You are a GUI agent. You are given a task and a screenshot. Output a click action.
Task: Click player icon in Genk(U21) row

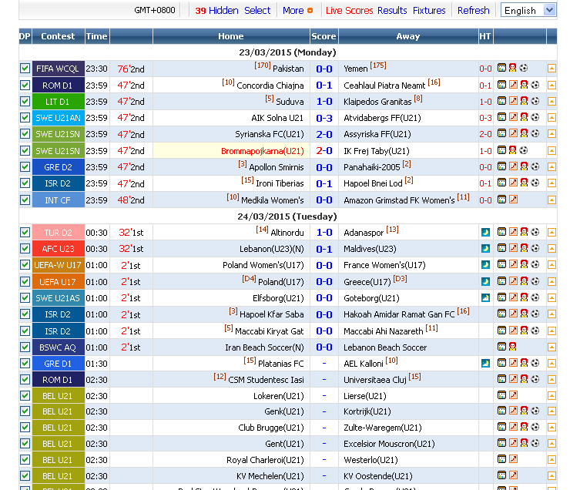point(524,411)
